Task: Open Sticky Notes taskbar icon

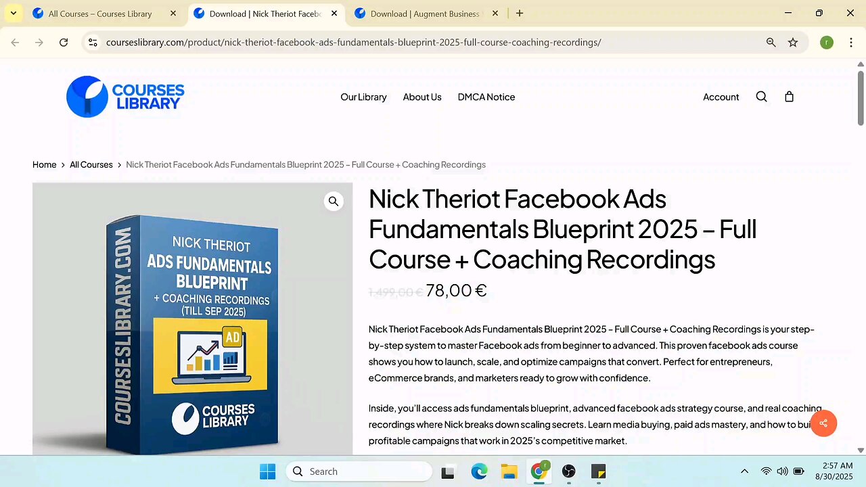Action: 599,471
